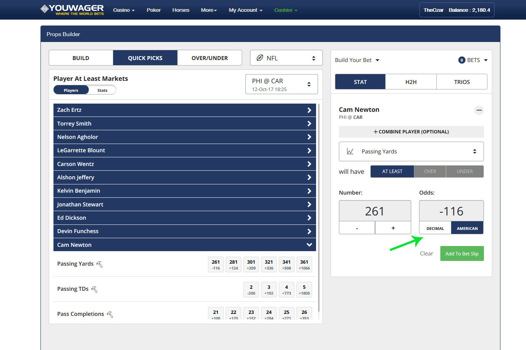Click the football icon in sport selector
The image size is (526, 350).
[260, 58]
